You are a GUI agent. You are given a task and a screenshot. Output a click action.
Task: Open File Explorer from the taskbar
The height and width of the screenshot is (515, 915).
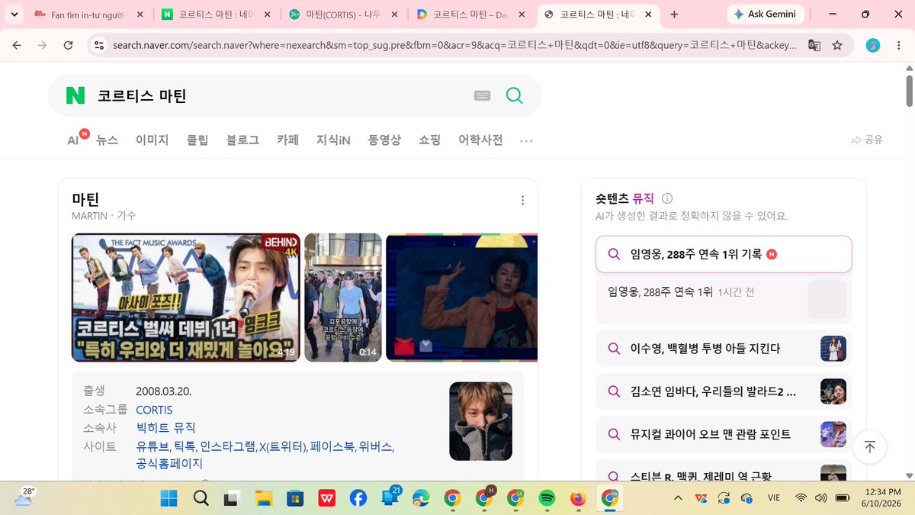pyautogui.click(x=263, y=498)
